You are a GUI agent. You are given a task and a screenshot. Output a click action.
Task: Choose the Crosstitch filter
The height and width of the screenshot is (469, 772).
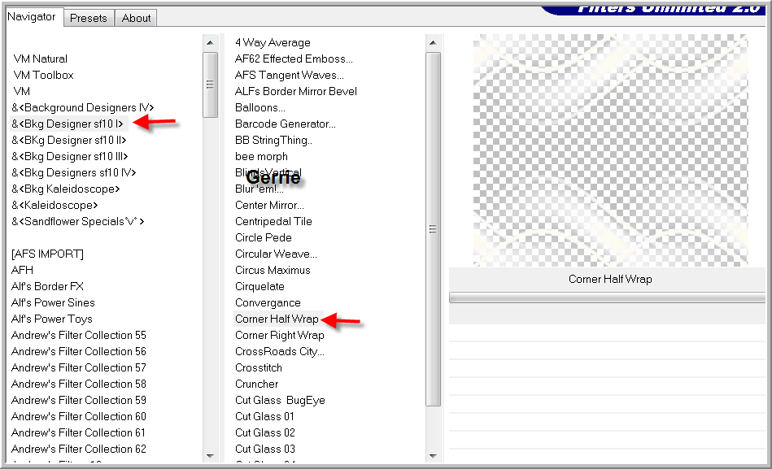(259, 367)
